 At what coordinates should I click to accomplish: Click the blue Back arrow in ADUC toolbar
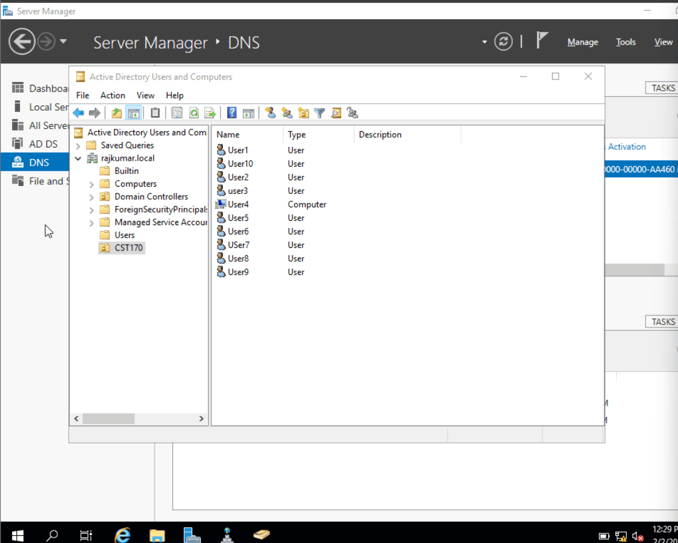(x=78, y=113)
